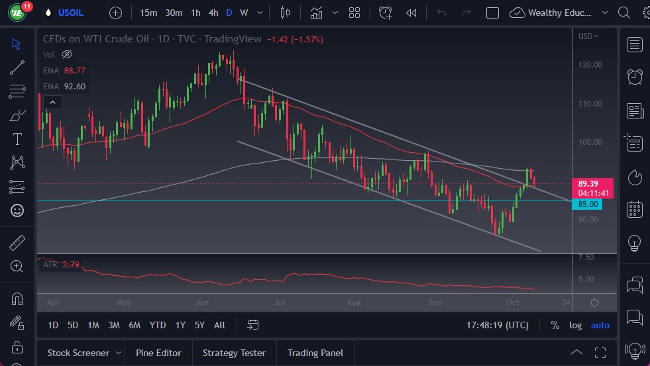Click the 85.00 price level label
Viewport: 650px width, 366px height.
[x=588, y=205]
